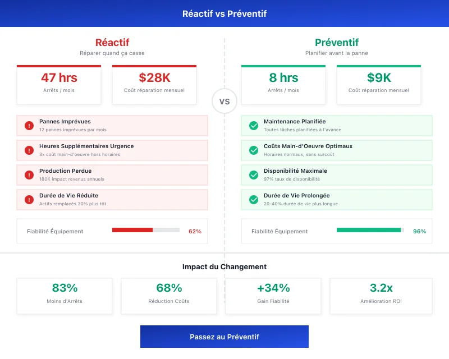
Task: Click the alert icon for Heures Supplémentaires Urgence
Action: [29, 150]
